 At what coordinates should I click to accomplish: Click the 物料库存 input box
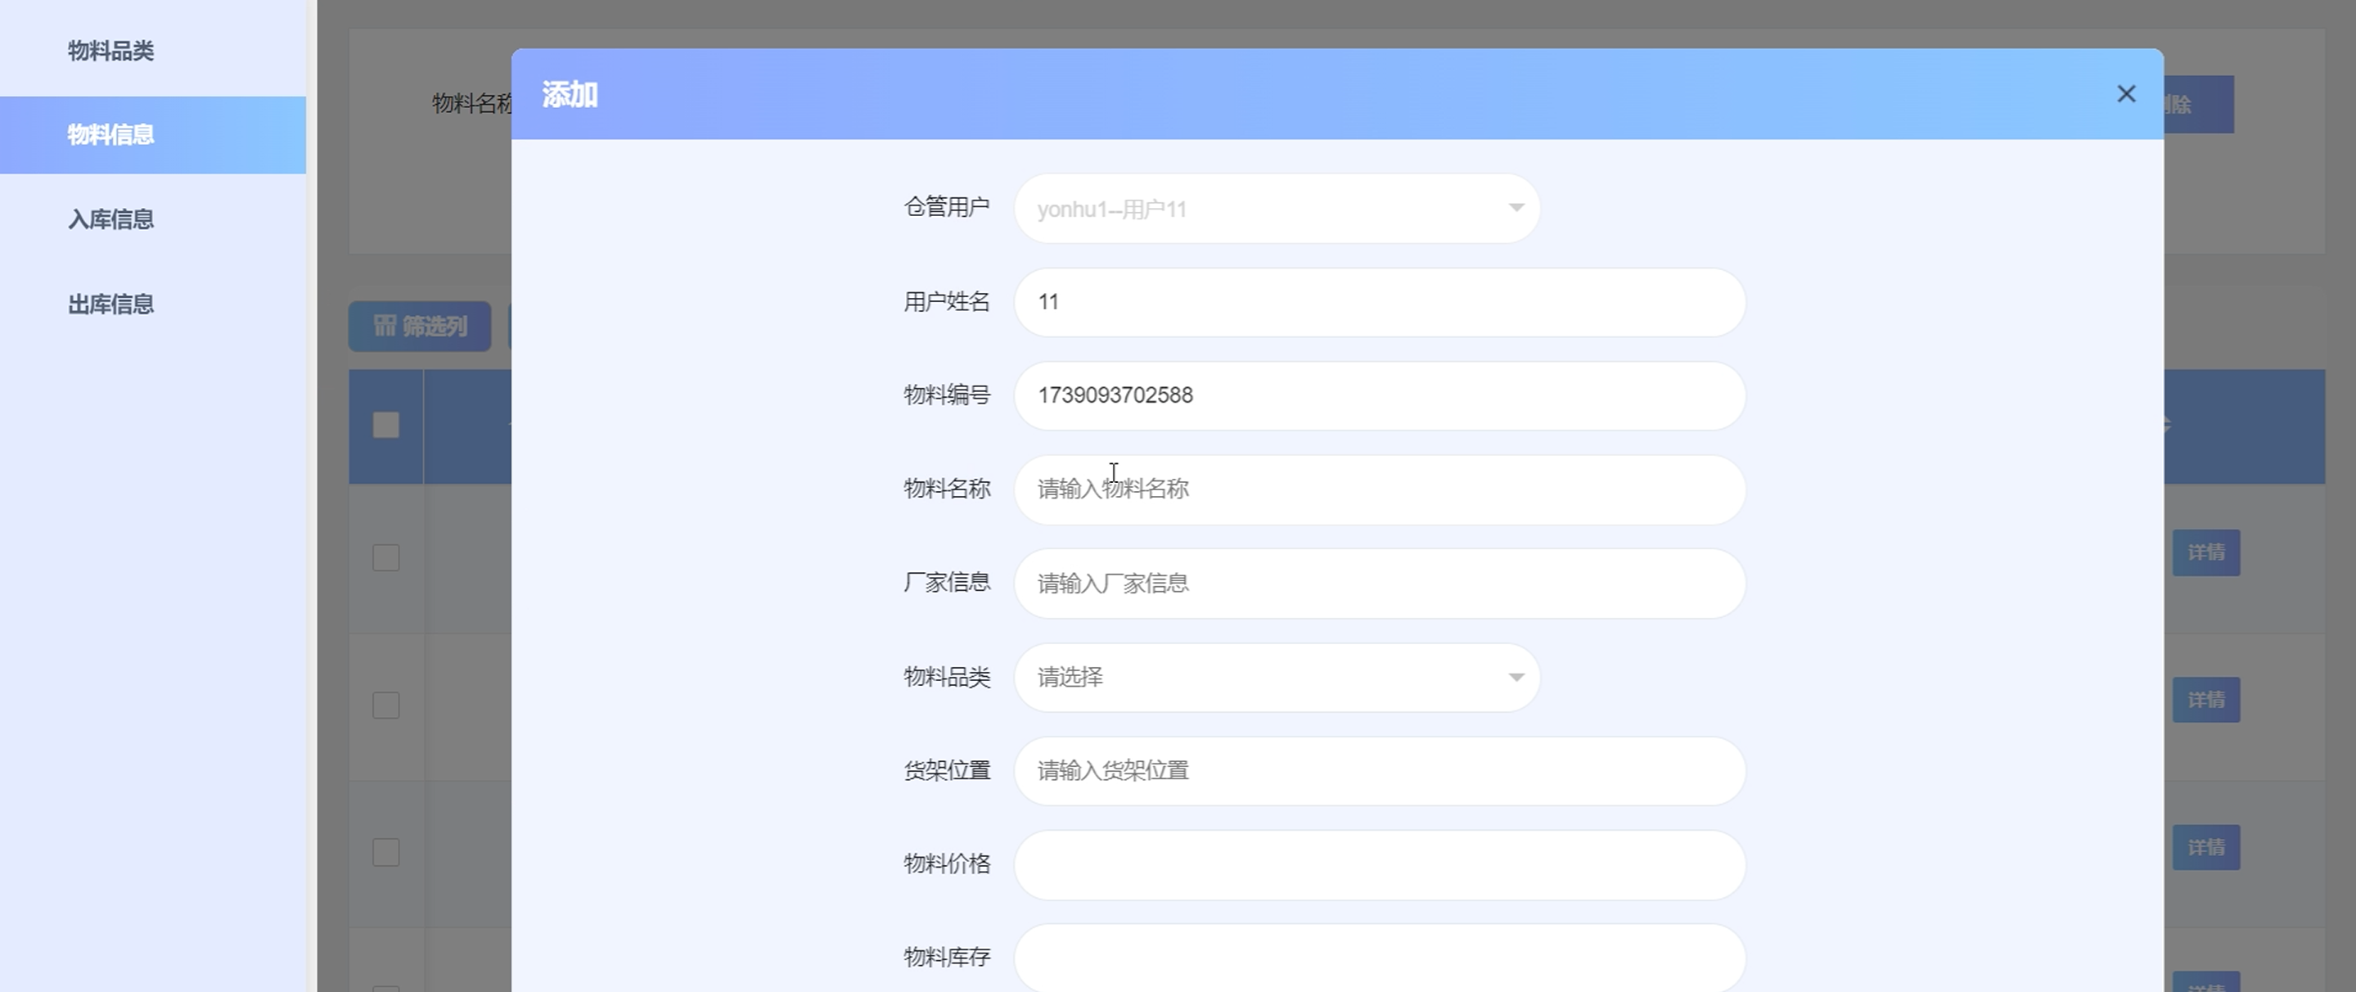tap(1378, 958)
